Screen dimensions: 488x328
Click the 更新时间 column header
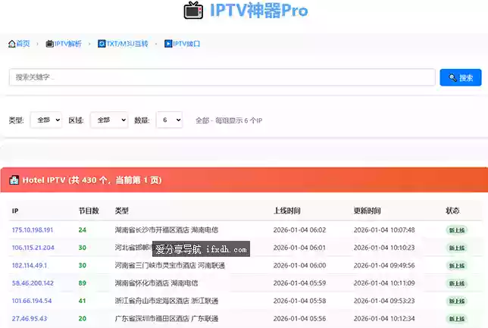click(367, 211)
